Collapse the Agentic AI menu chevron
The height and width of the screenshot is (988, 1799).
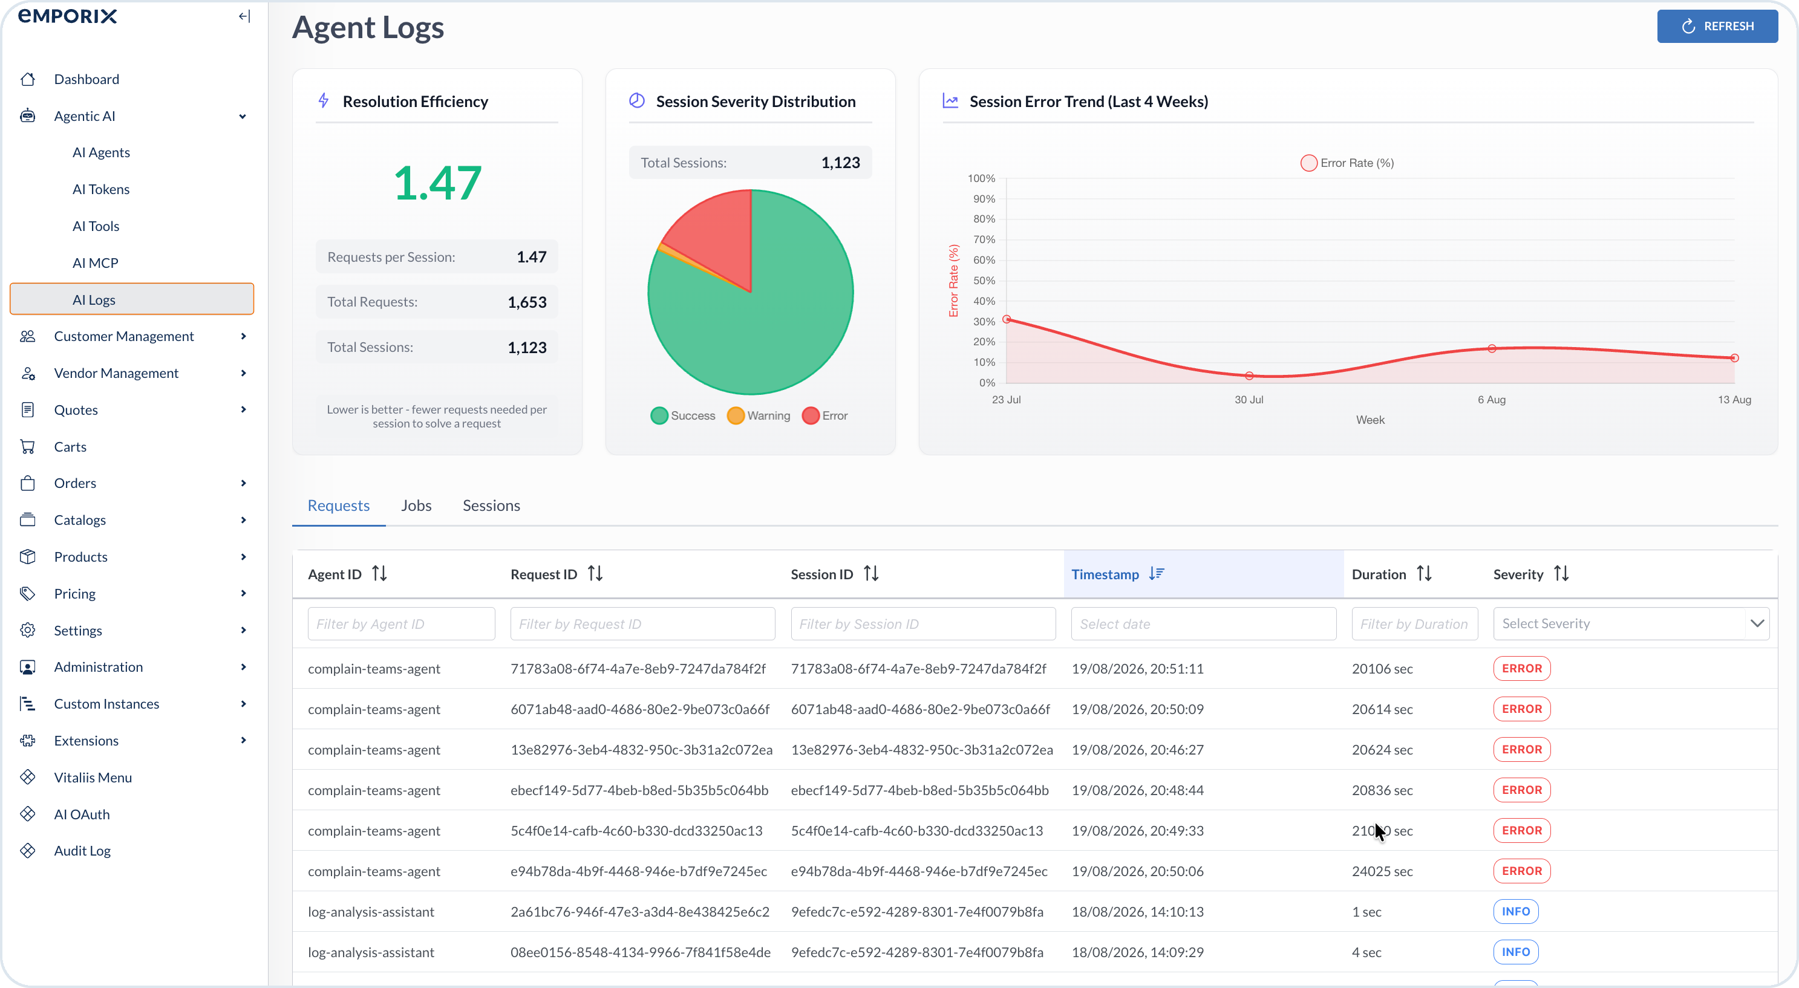[243, 117]
